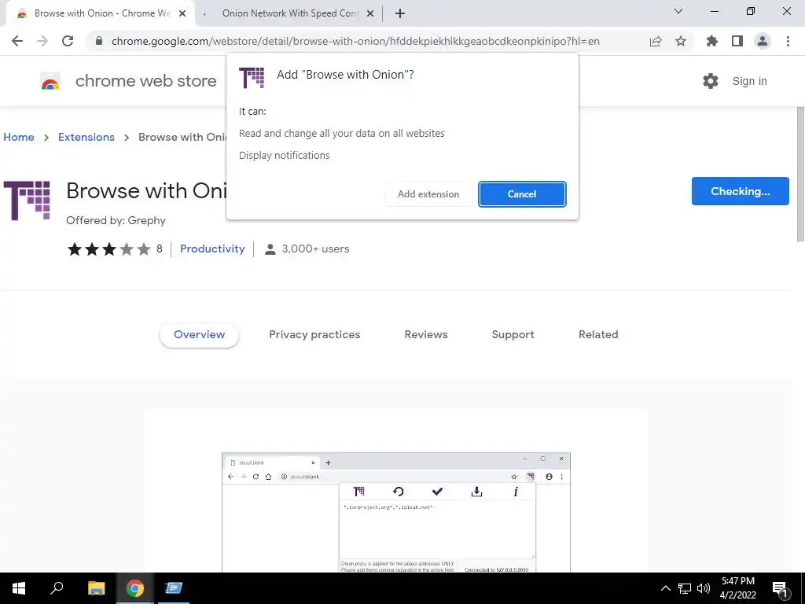Bookmark this page with the star icon

pos(680,41)
